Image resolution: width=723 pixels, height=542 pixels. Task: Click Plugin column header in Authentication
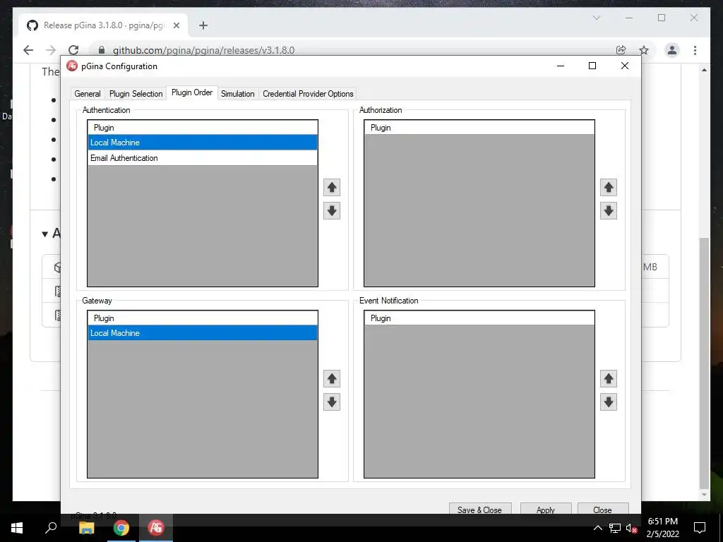click(203, 128)
